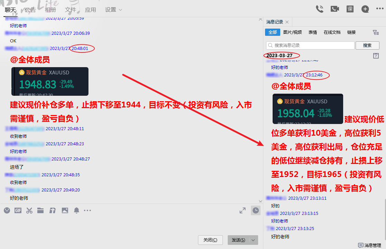Start a voice call via phone icon

(320, 9)
